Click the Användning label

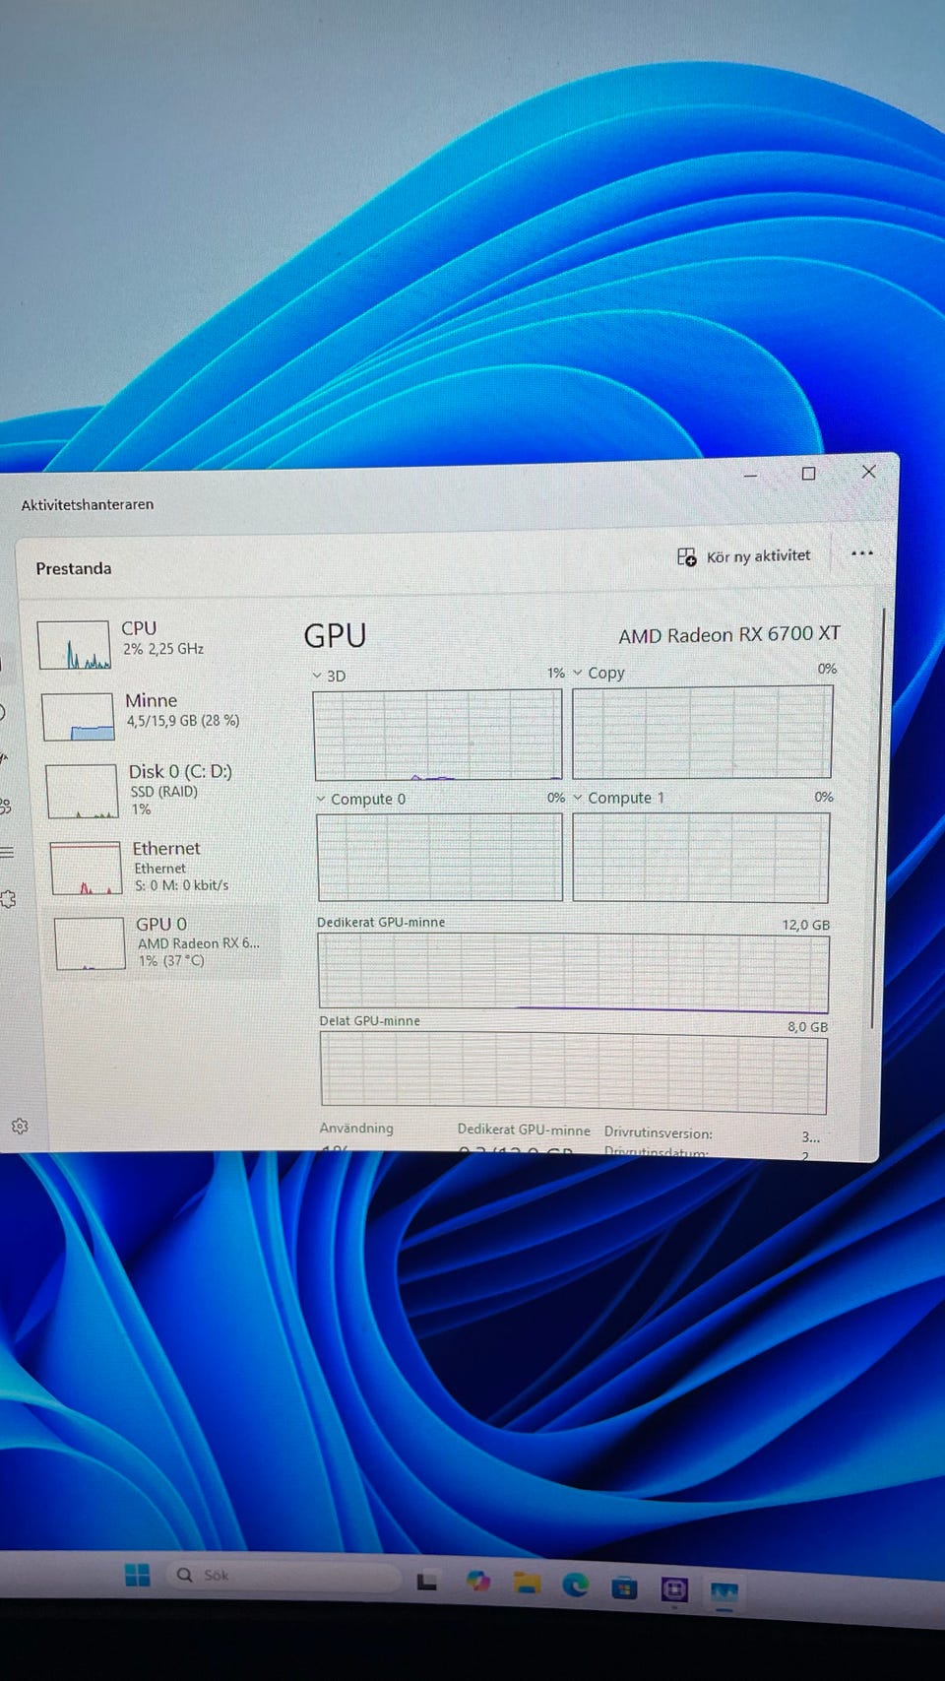tap(356, 1128)
